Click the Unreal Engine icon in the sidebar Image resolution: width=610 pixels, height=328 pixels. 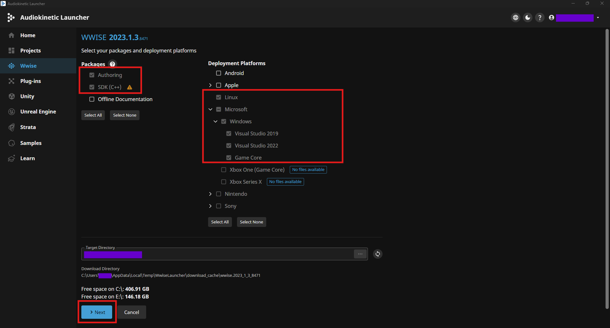(11, 112)
